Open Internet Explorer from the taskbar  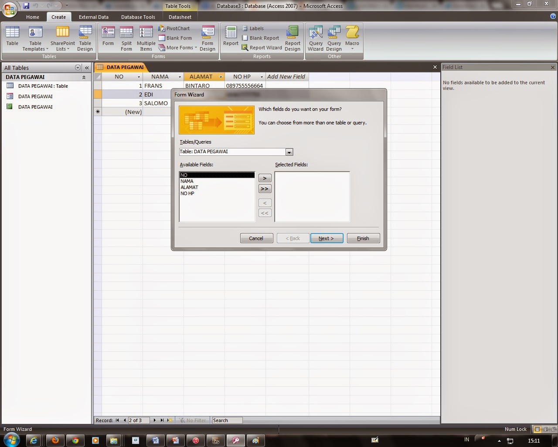[34, 440]
